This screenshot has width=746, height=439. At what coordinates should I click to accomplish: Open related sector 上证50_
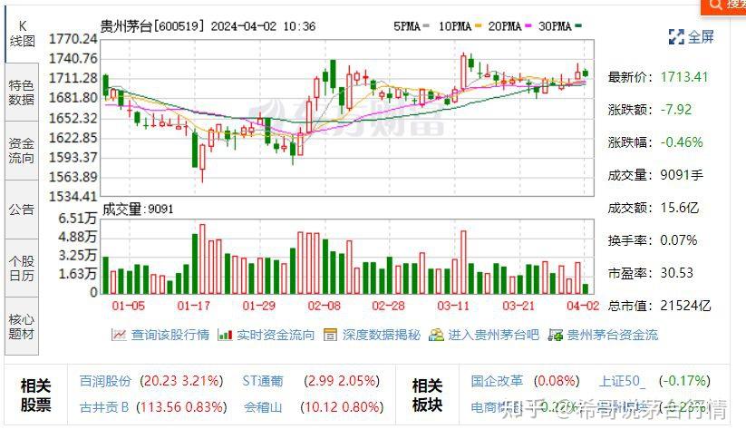tap(622, 381)
